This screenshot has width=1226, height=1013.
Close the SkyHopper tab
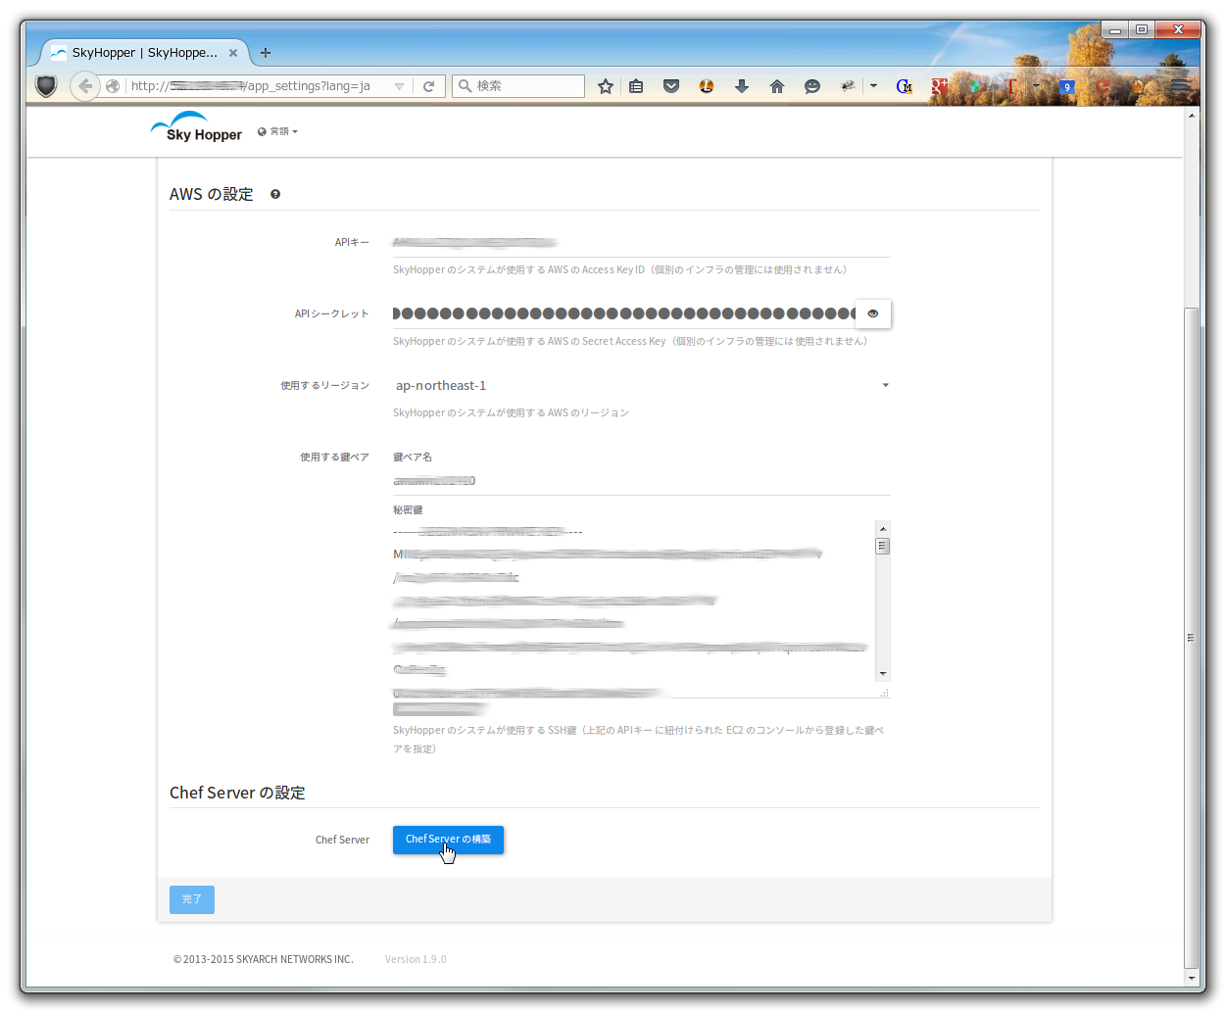tap(233, 53)
